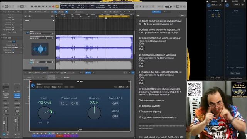Open the tracks area Functions menu
This screenshot has height=139, width=247.
(x=38, y=12)
